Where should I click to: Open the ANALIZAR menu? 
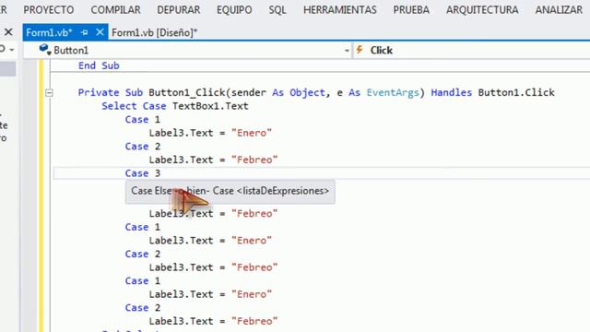559,10
